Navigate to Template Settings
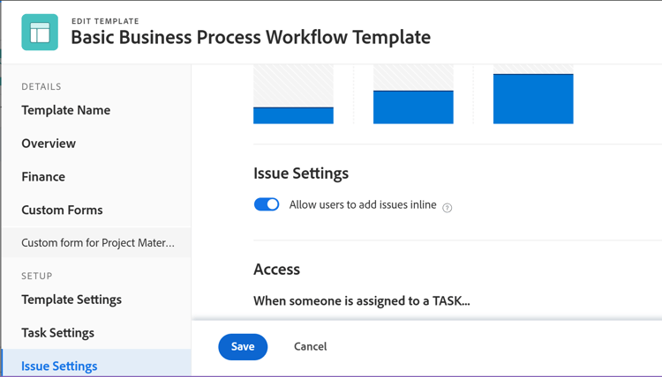Screen dimensions: 662x377 point(71,299)
